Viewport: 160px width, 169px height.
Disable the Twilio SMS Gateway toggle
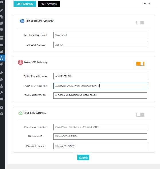click(140, 64)
